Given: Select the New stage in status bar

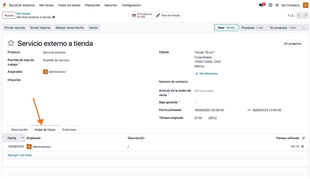Looking at the screenshot, I should click(226, 28).
